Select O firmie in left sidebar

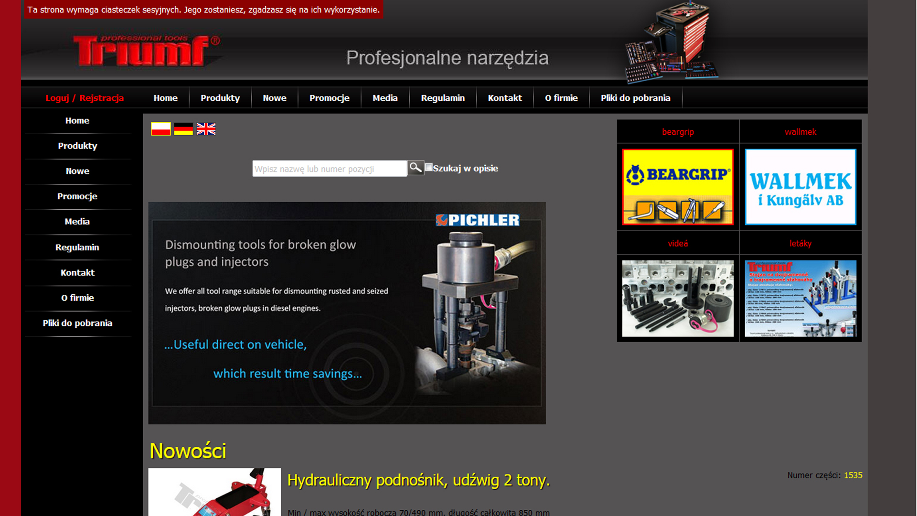coord(77,298)
